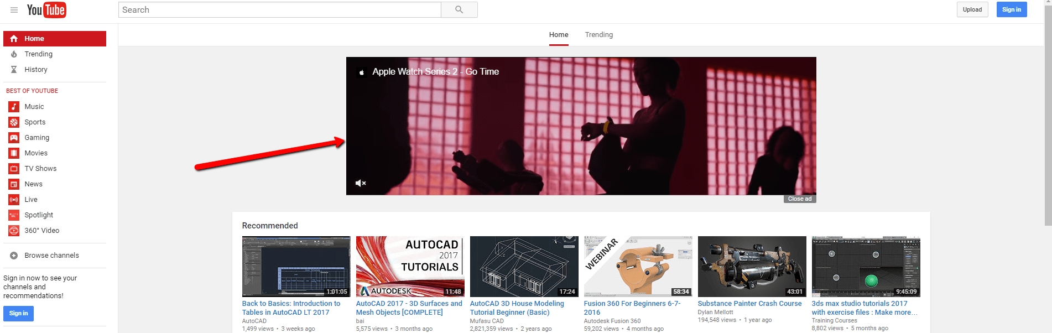Viewport: 1052px width, 333px height.
Task: Click the Trending flame icon
Action: (x=14, y=54)
